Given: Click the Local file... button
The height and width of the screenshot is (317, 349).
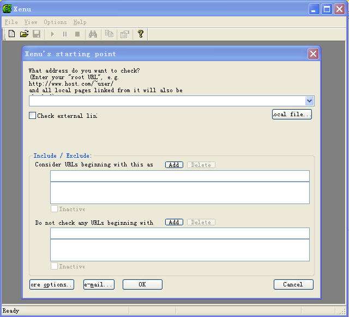Looking at the screenshot, I should point(292,114).
